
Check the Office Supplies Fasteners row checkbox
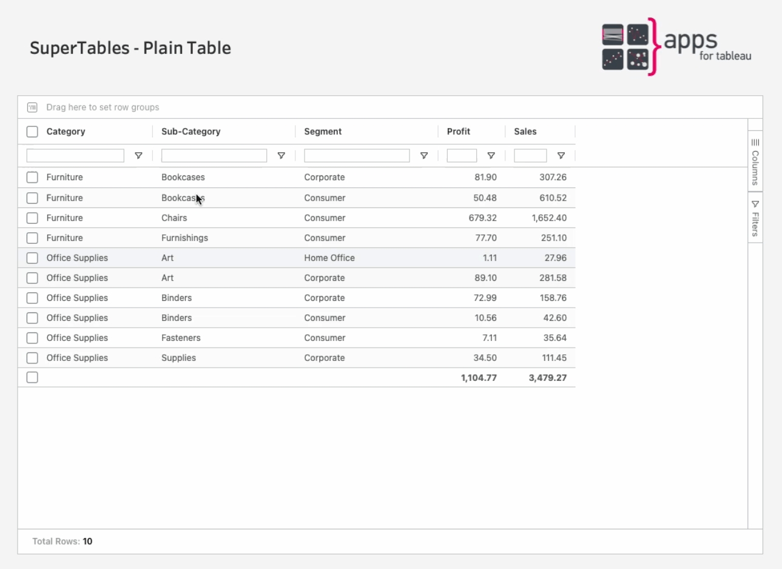32,338
